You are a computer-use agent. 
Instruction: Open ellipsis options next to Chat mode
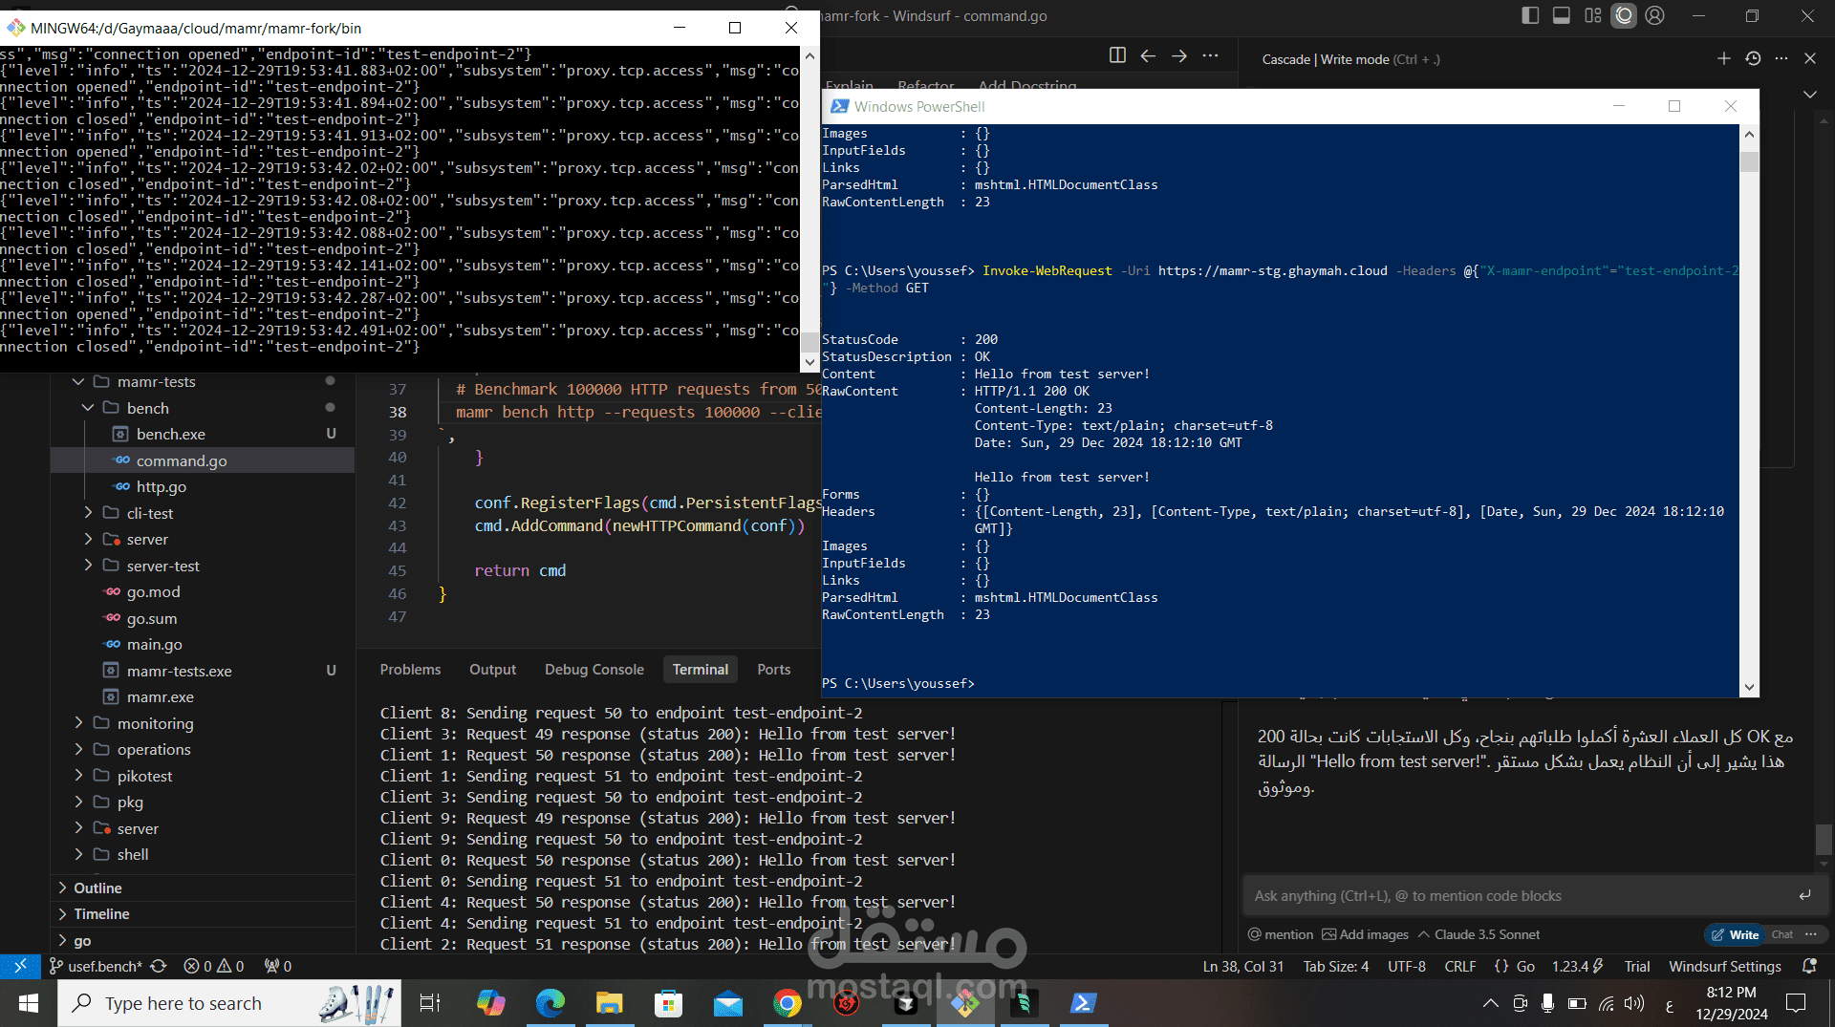tap(1811, 934)
